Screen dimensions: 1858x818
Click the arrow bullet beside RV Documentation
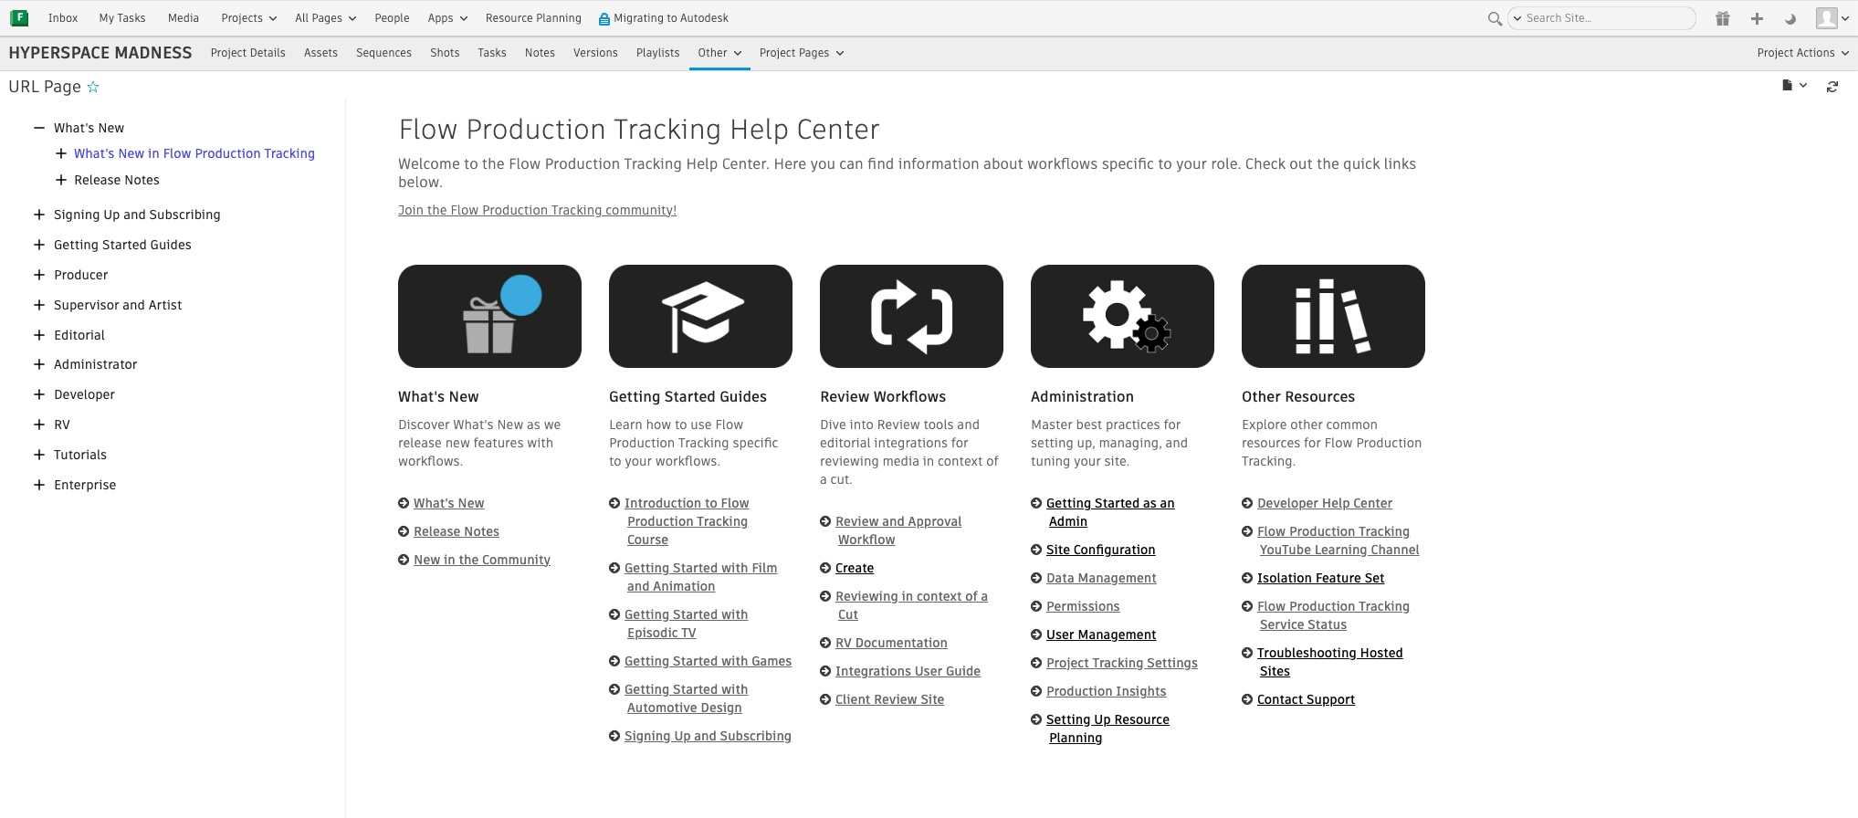pyautogui.click(x=825, y=643)
